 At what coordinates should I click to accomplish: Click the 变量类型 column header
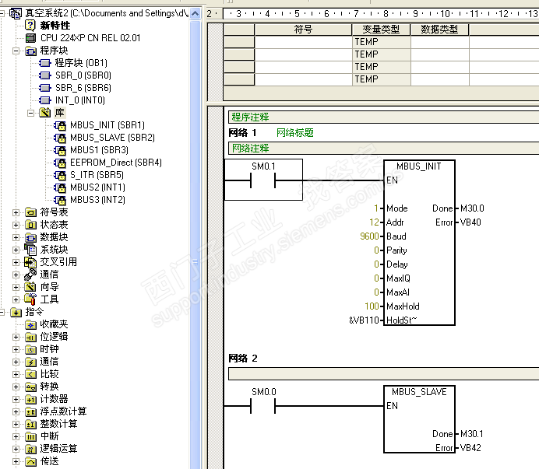(381, 30)
